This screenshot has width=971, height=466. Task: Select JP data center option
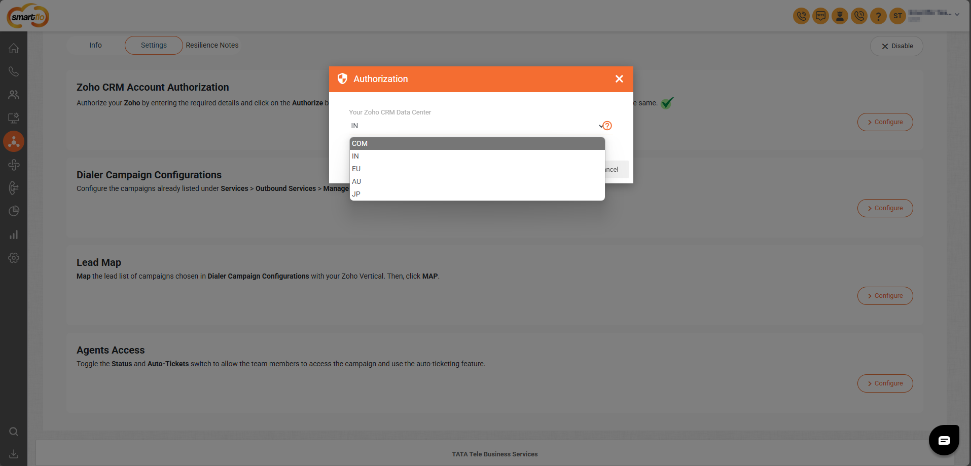pos(477,194)
